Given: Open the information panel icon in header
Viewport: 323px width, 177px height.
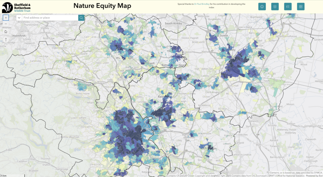Looking at the screenshot, I should [262, 7].
